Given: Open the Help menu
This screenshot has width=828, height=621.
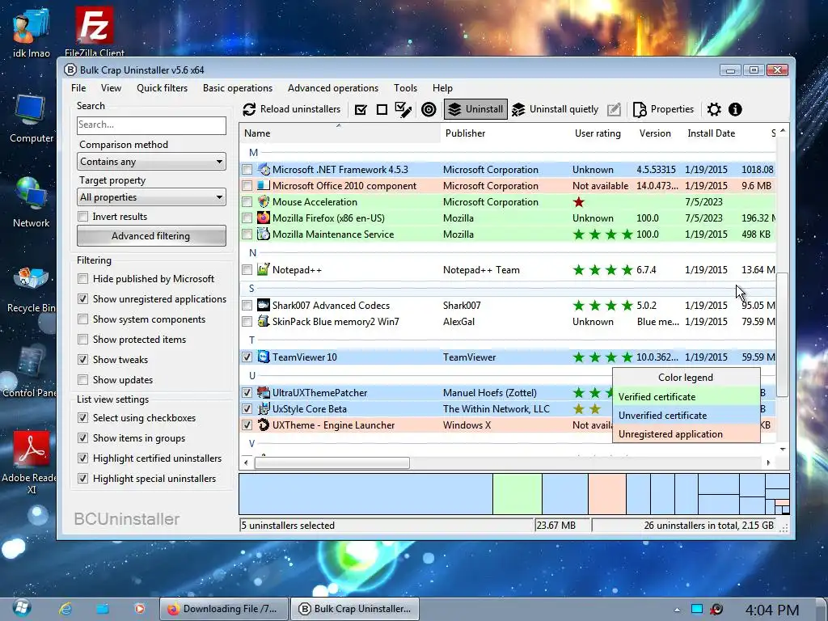Looking at the screenshot, I should coord(442,88).
